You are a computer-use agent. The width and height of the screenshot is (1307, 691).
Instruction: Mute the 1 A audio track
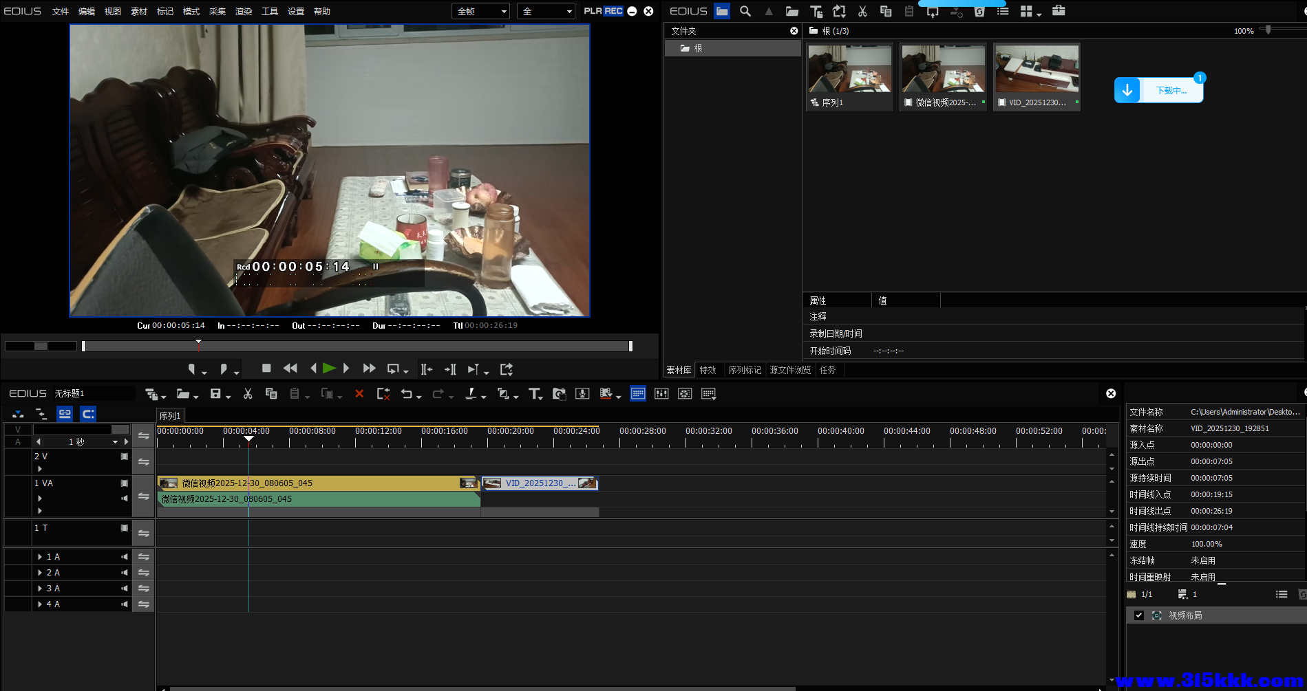[125, 557]
